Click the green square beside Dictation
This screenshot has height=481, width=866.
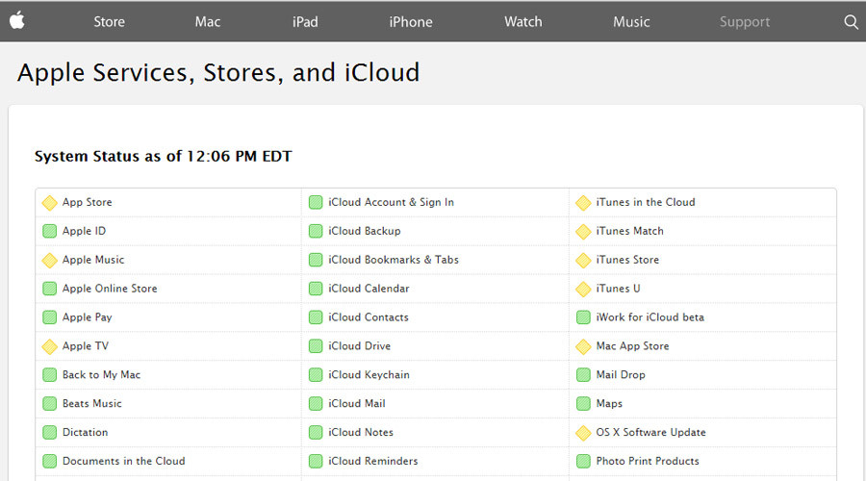[x=50, y=432]
